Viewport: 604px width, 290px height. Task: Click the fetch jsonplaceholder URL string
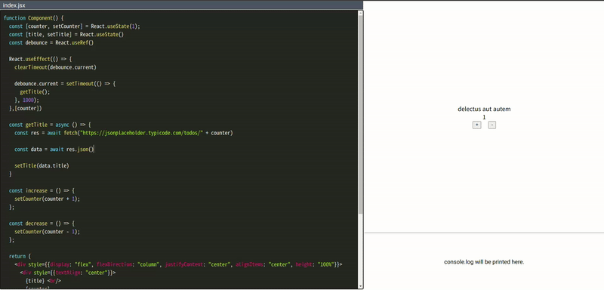(x=140, y=133)
